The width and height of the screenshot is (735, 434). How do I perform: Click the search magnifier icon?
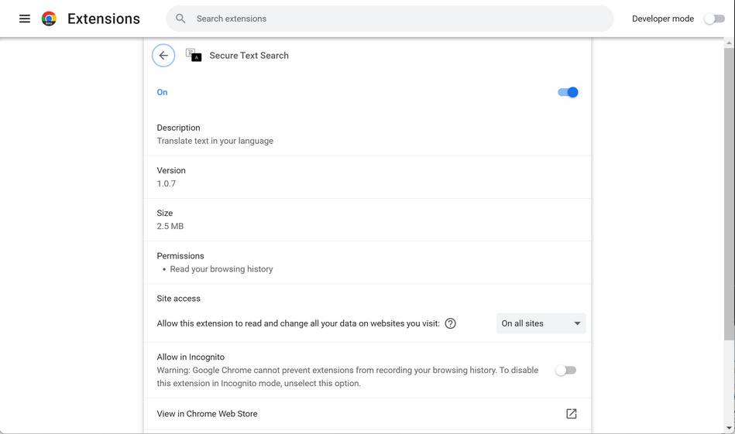pyautogui.click(x=180, y=19)
